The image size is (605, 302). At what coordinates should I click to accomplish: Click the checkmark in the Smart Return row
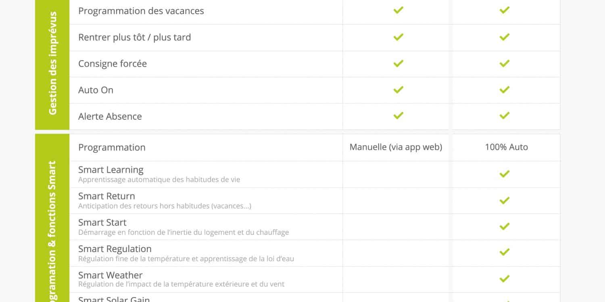tap(504, 200)
